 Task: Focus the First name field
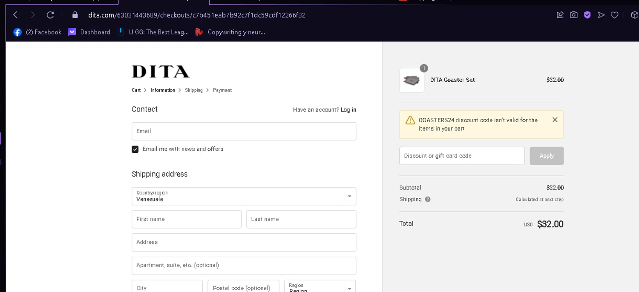click(187, 219)
